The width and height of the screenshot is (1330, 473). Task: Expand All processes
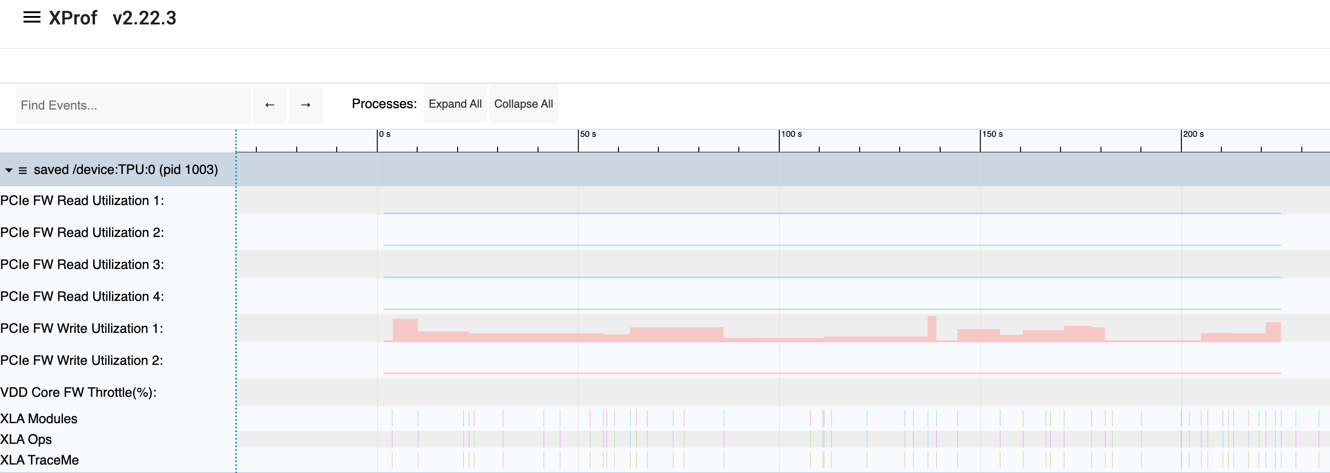coord(455,104)
